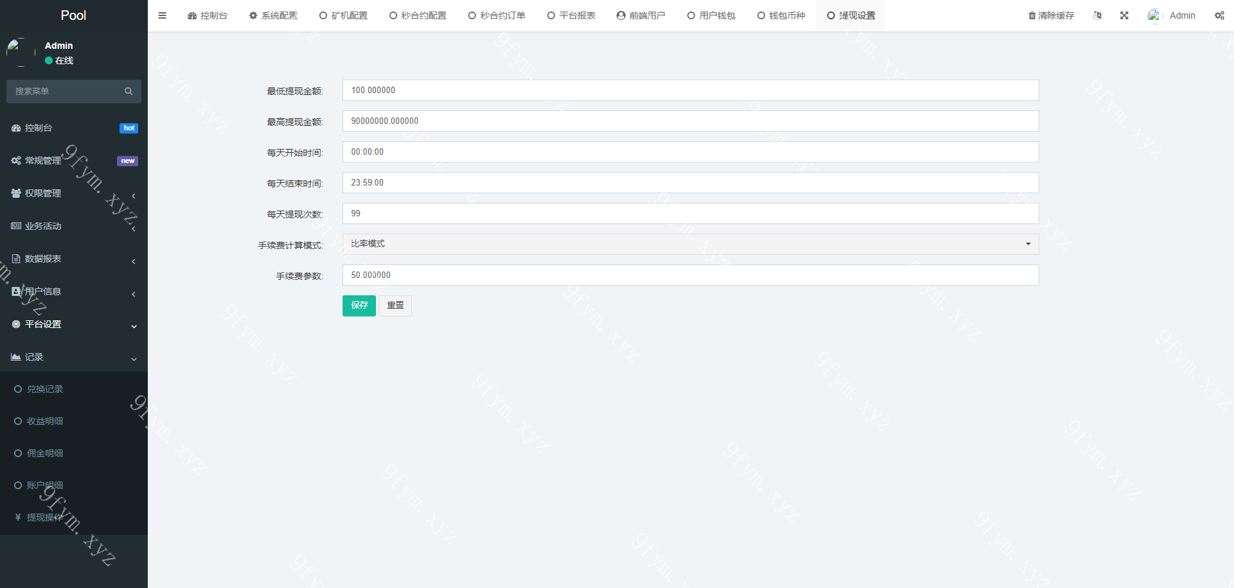This screenshot has height=588, width=1234.
Task: Switch to the 用户钱包 tab
Action: click(x=711, y=15)
